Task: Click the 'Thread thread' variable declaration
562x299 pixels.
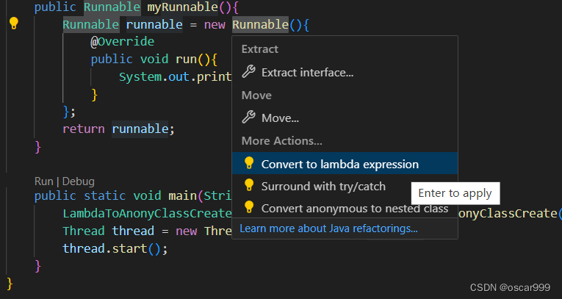Action: (x=108, y=231)
